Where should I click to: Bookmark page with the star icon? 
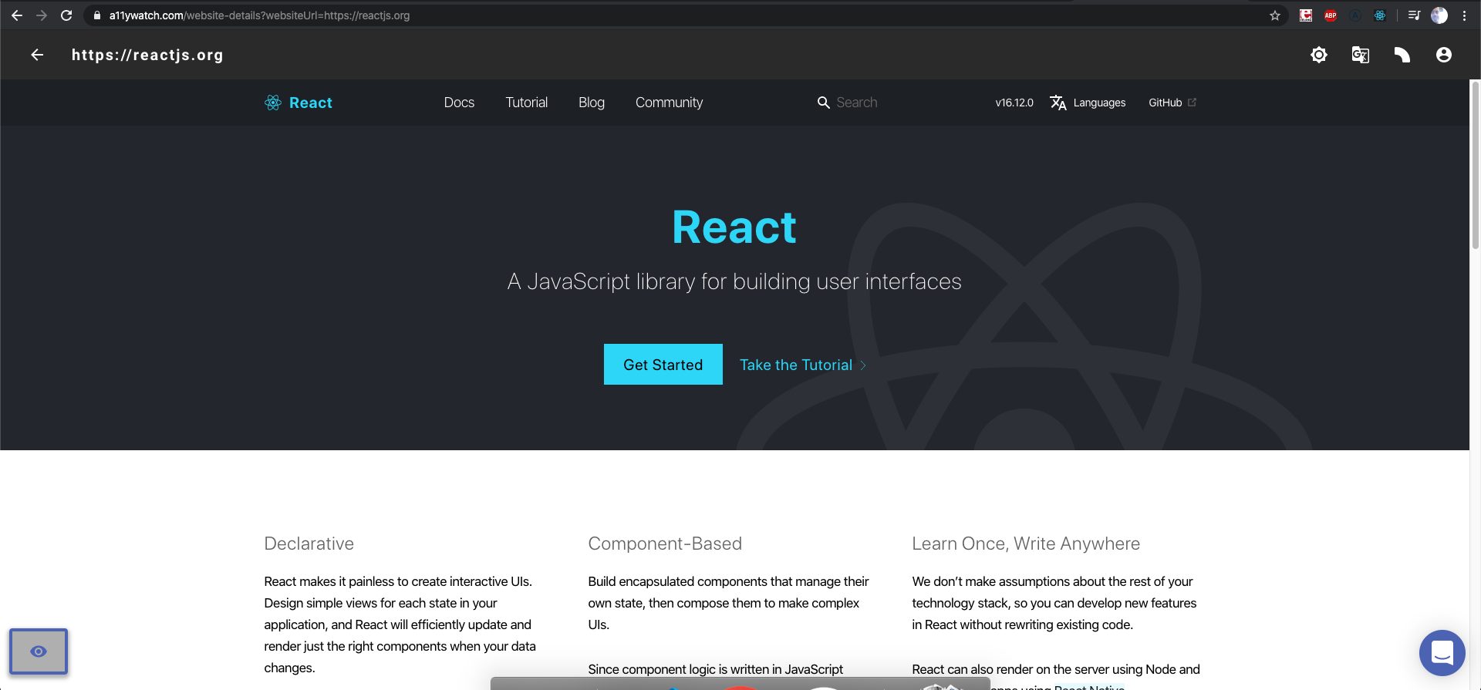1275,15
